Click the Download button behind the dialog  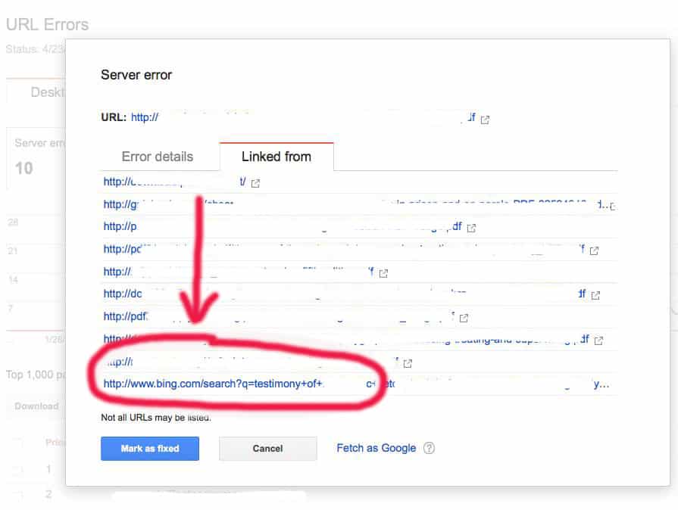click(36, 406)
